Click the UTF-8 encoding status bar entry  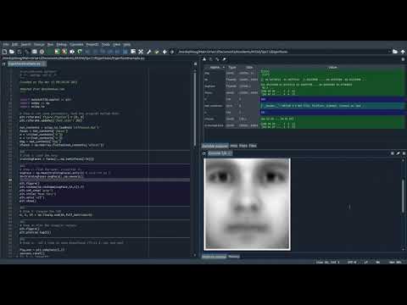352,262
